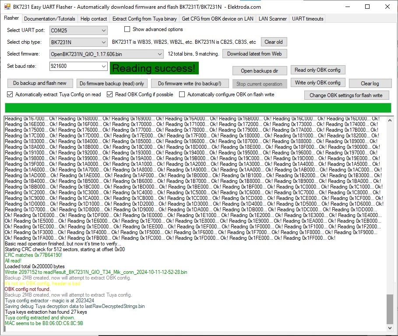Click the log scroll down arrow
The image size is (398, 336).
click(x=390, y=328)
